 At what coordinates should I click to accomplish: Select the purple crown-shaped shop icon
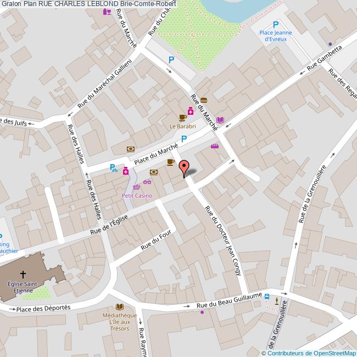[215, 146]
